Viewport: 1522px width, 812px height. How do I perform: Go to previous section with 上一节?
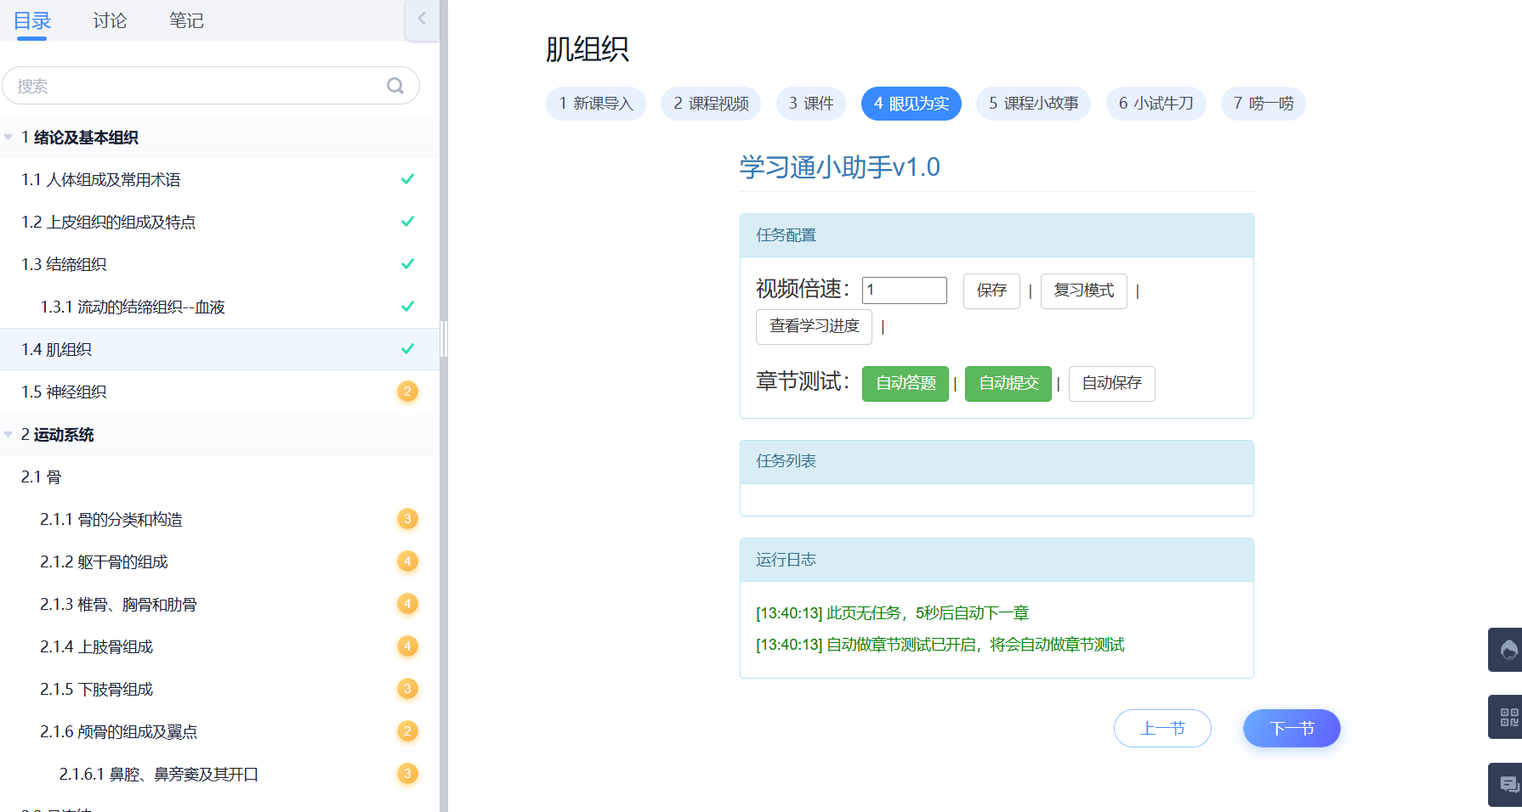pos(1162,728)
